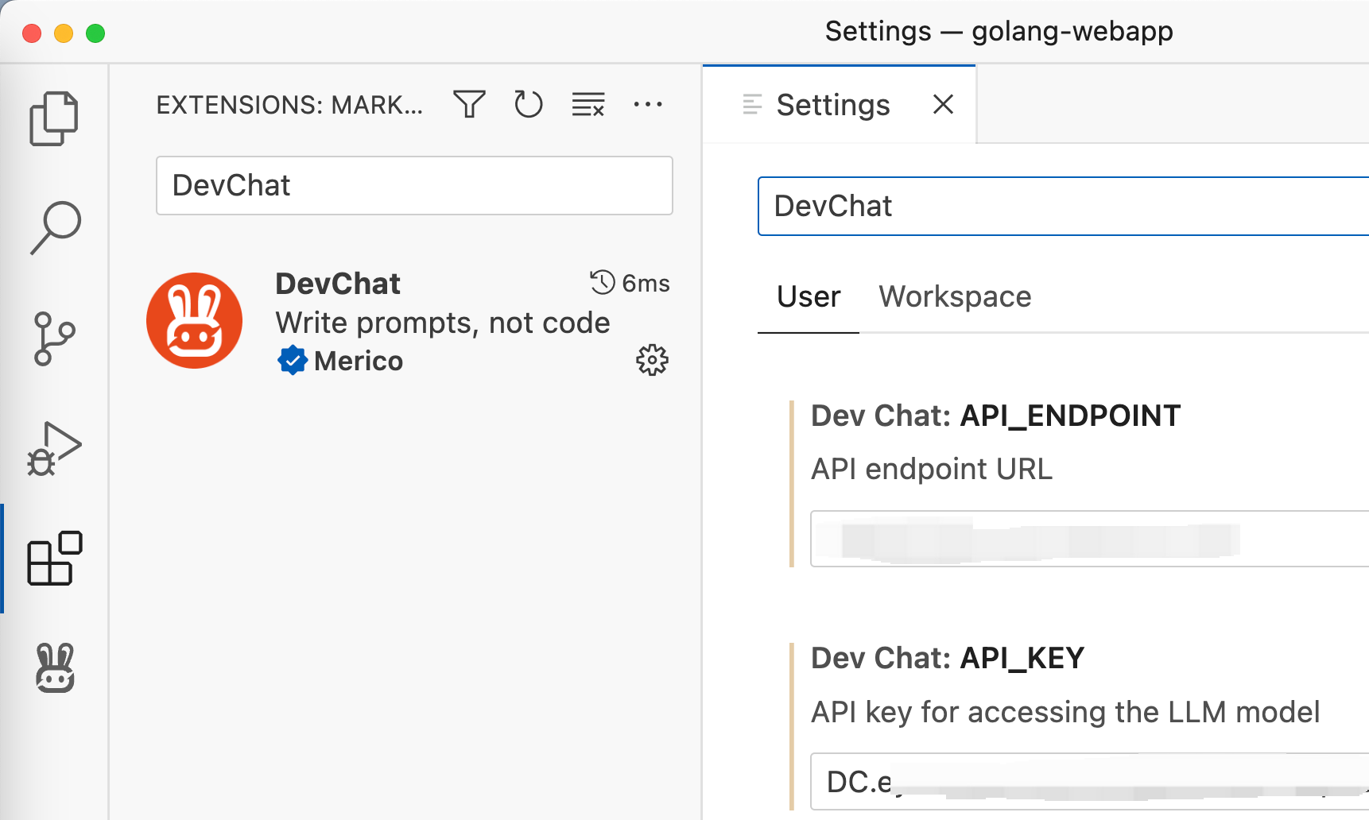Click the Merico verified publisher badge
Viewport: 1369px width, 820px height.
(293, 360)
